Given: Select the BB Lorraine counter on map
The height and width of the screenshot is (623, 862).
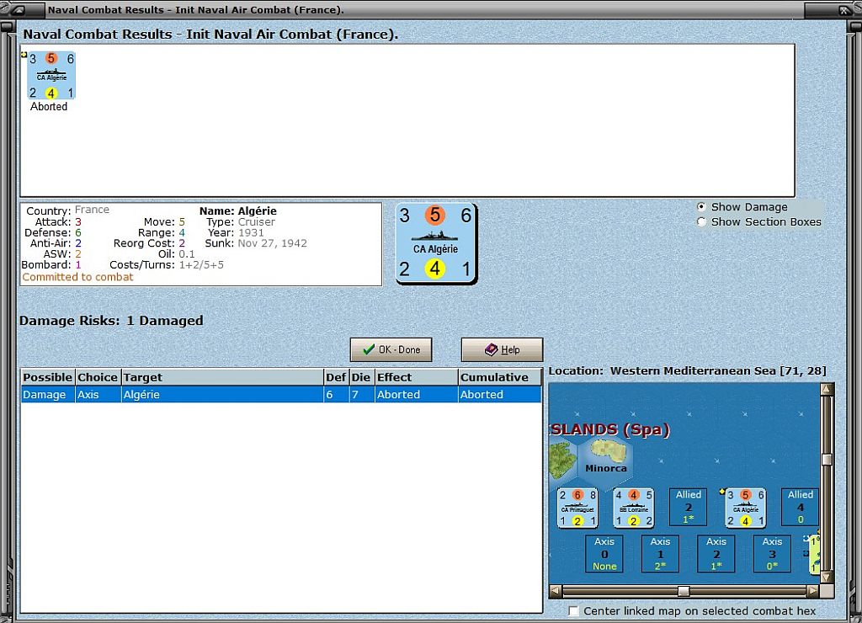Looking at the screenshot, I should (x=633, y=508).
